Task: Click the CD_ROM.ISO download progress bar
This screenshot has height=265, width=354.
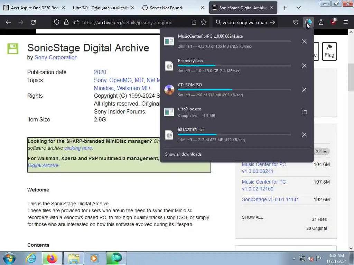Action: 234,90
